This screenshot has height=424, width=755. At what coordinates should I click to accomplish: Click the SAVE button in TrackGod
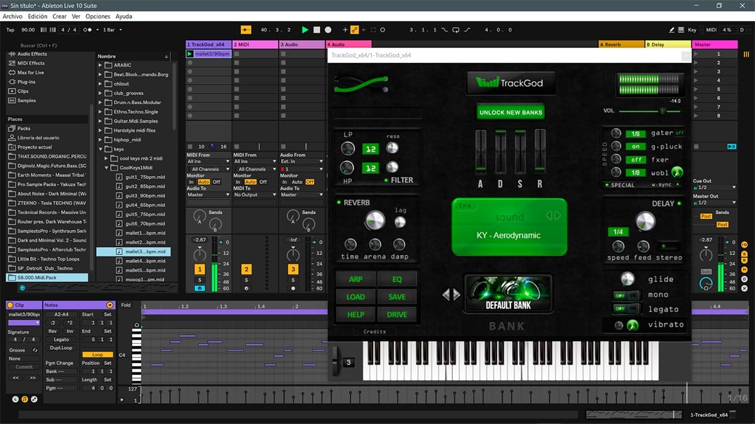tap(396, 296)
